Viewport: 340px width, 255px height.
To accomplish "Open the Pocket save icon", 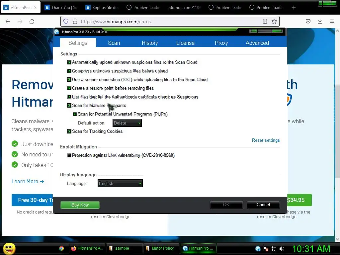I will coord(308,21).
